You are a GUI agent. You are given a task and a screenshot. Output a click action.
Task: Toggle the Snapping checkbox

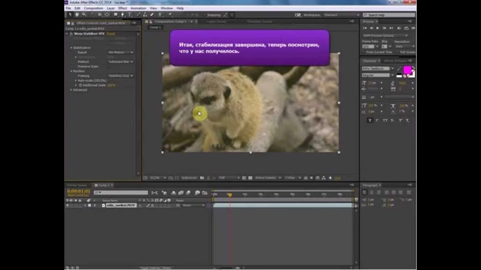coord(205,15)
